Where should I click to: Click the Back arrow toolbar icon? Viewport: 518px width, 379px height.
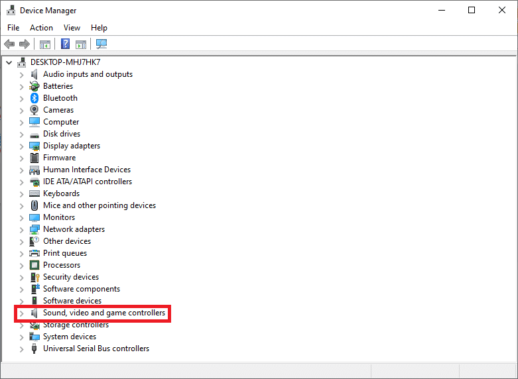tap(9, 44)
